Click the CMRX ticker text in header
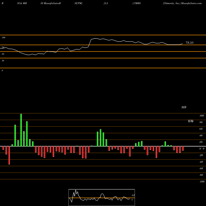 pos(137,3)
